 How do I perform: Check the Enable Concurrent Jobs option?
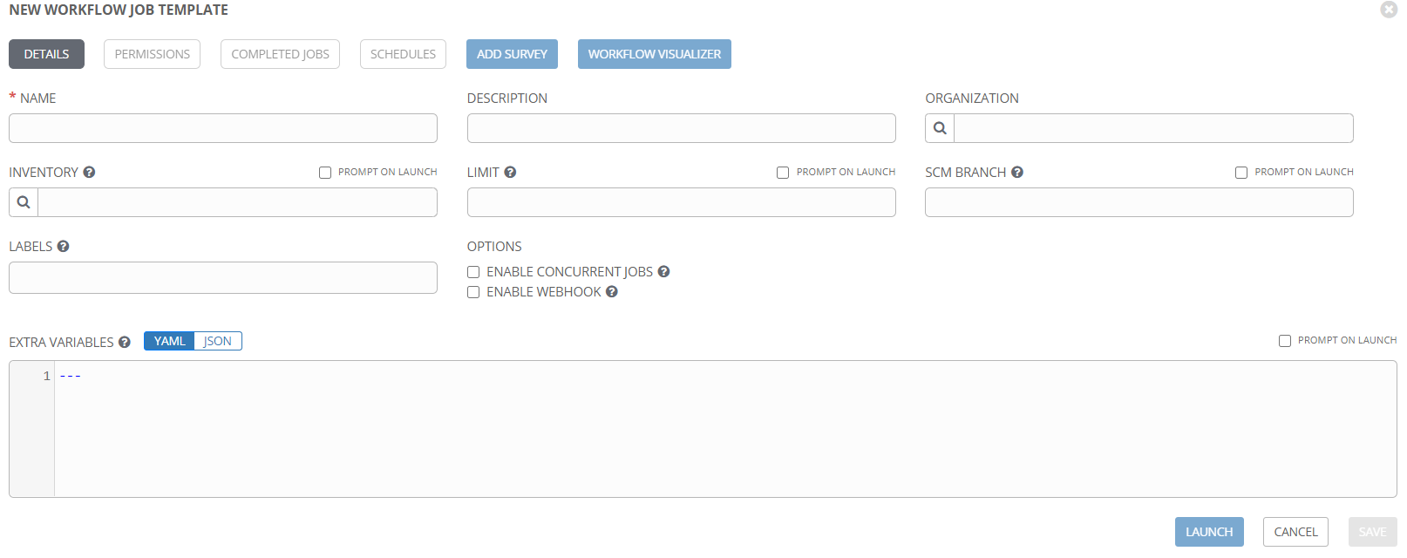pos(473,272)
